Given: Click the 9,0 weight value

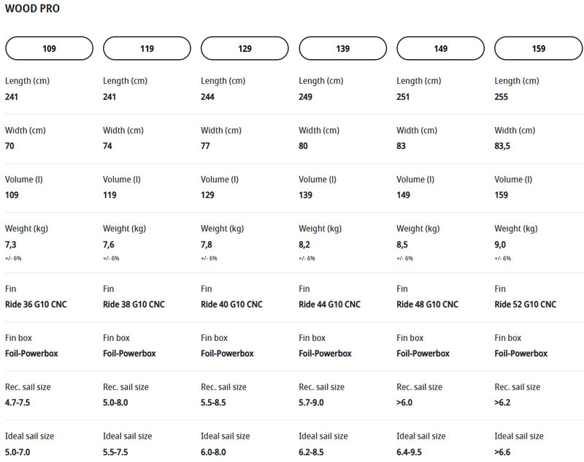Looking at the screenshot, I should 501,245.
